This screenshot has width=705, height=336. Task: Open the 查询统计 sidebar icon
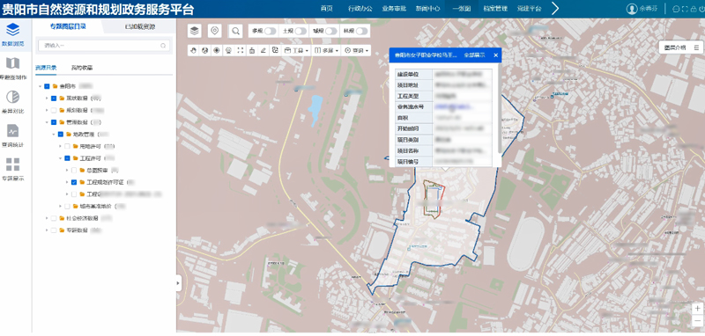click(x=12, y=136)
